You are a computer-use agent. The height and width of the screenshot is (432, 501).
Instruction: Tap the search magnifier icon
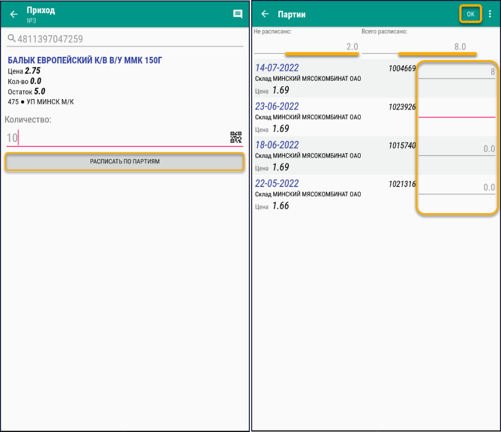pos(11,39)
